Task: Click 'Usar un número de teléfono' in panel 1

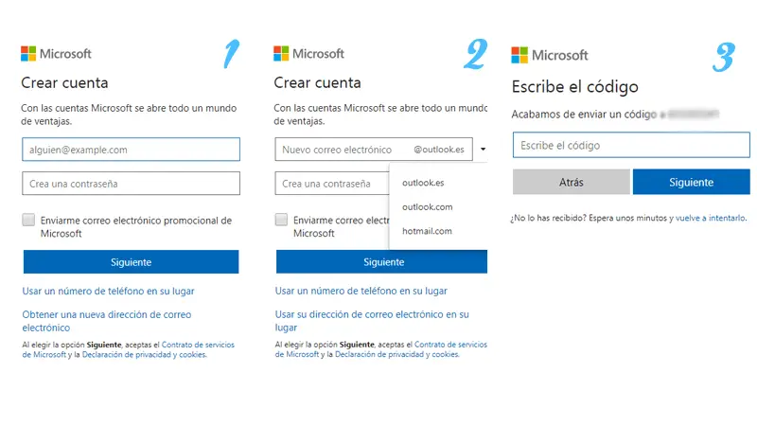Action: point(108,292)
